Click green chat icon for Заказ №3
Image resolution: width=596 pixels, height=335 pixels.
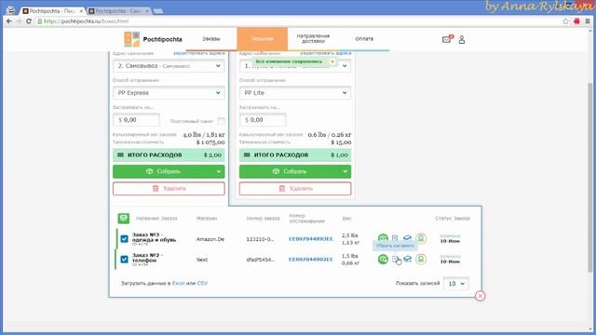click(383, 238)
